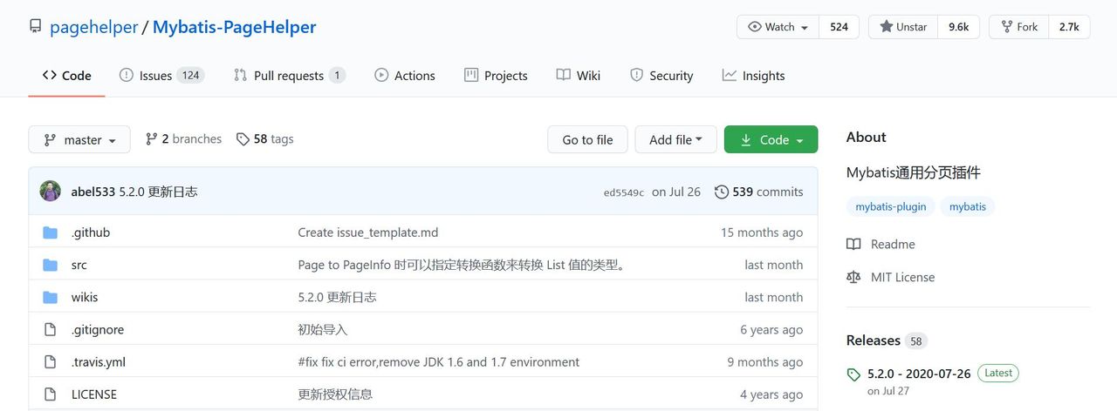Click the .travis.yml file icon
The image size is (1117, 411).
[x=51, y=362]
